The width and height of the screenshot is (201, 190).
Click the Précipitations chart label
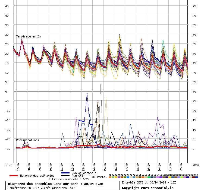coord(27,140)
